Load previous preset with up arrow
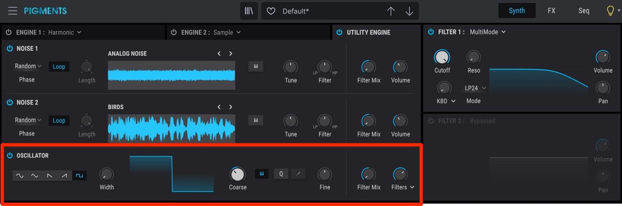The image size is (622, 206). pyautogui.click(x=391, y=11)
